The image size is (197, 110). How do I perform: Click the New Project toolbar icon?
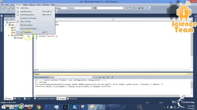3,8
